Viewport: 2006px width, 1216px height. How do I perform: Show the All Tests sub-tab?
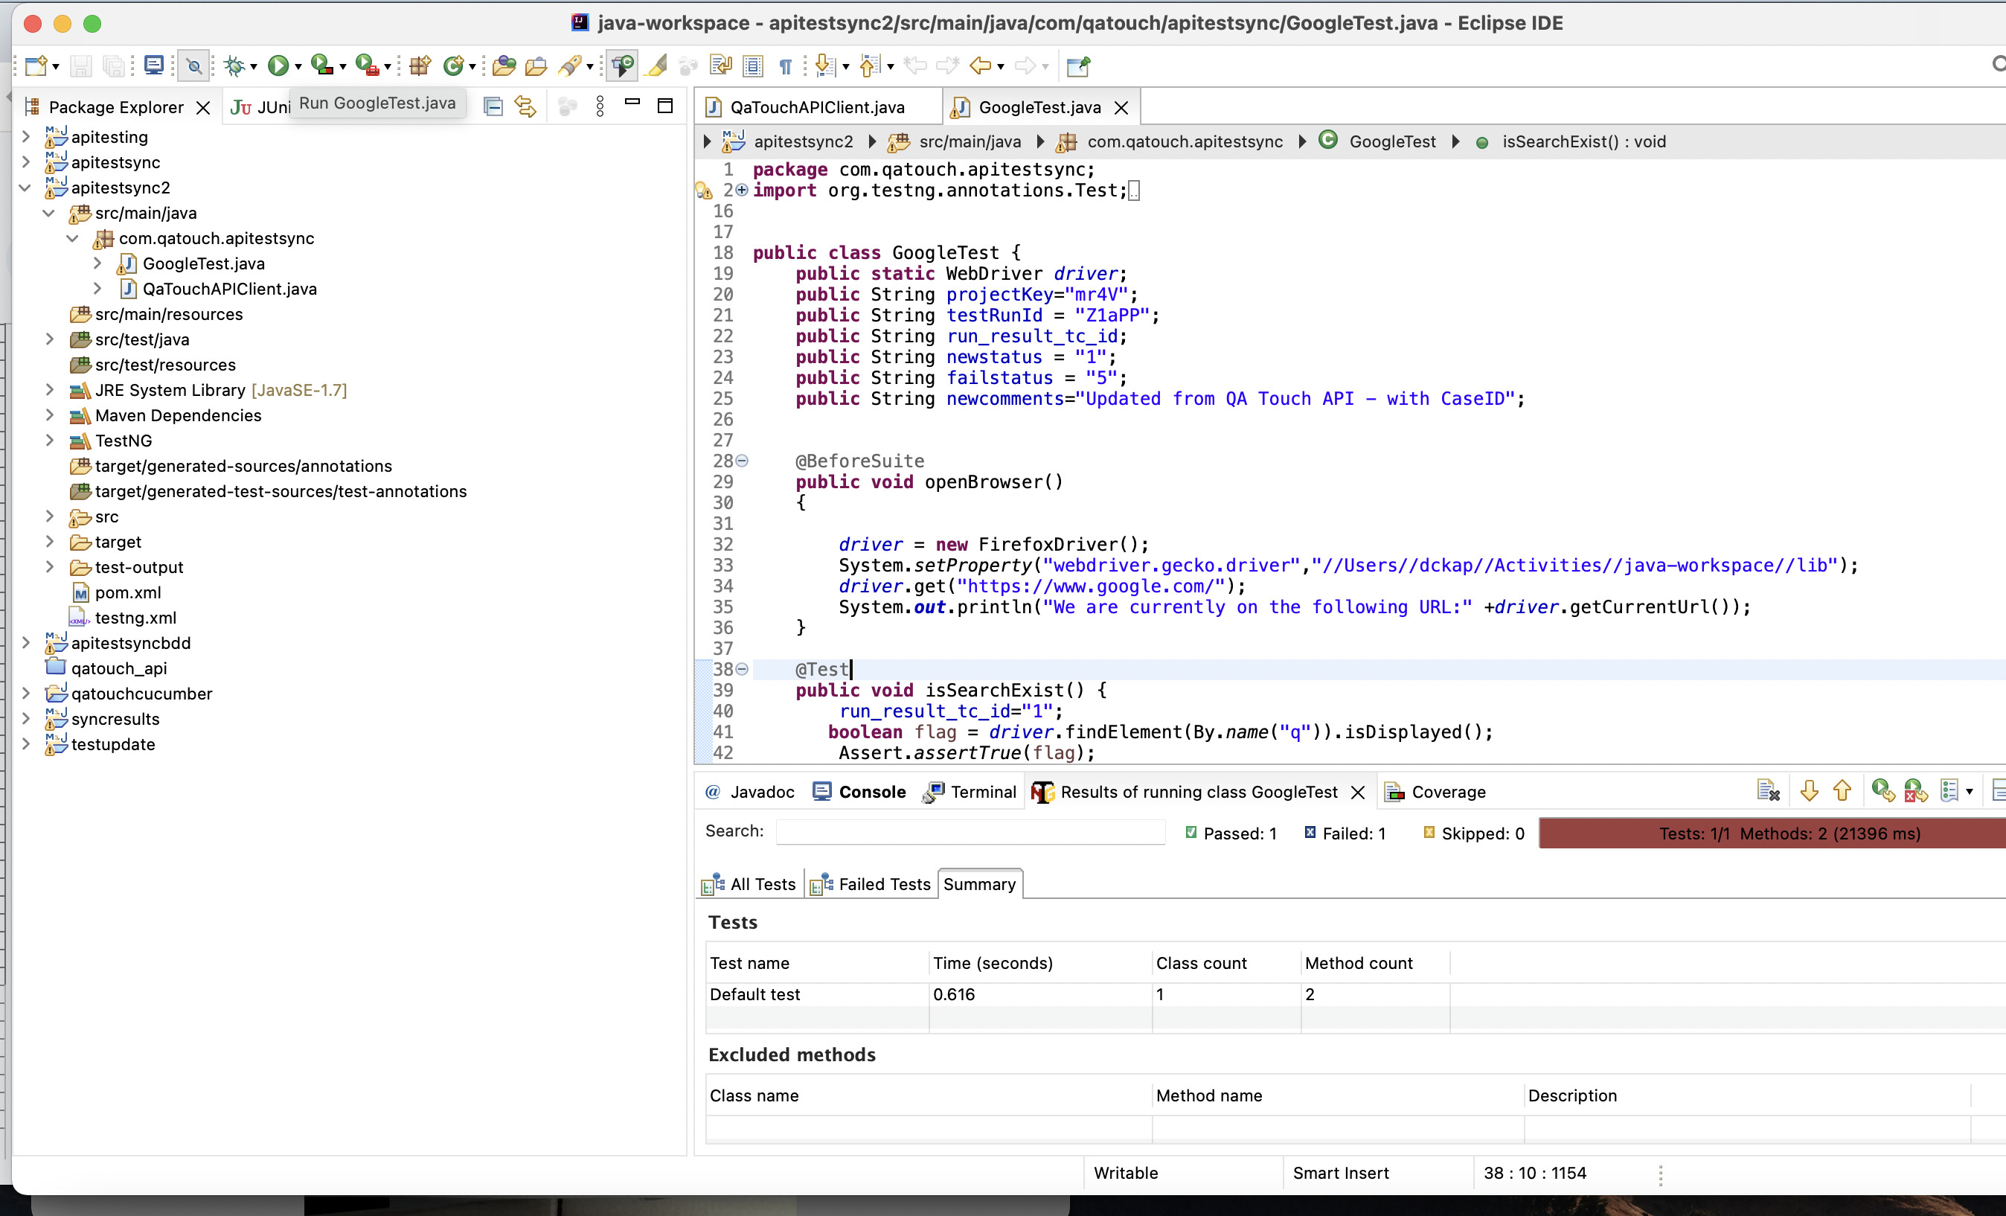click(750, 885)
